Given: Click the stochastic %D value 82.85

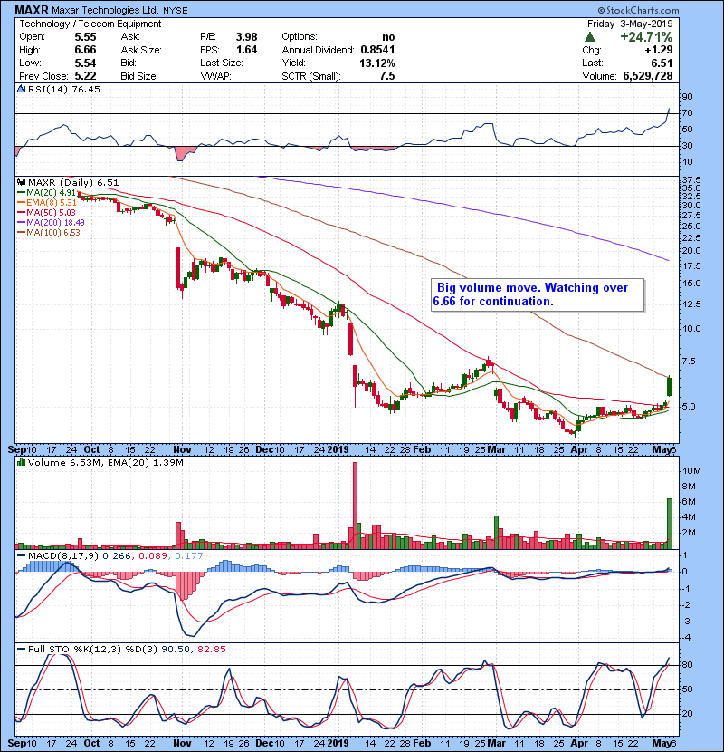Looking at the screenshot, I should (211, 650).
